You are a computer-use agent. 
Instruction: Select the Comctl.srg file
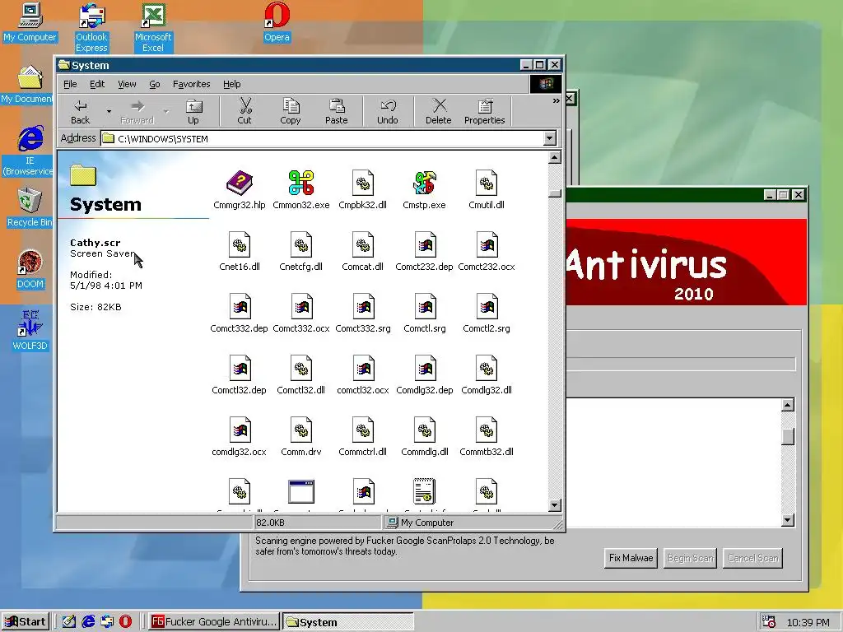coord(425,314)
